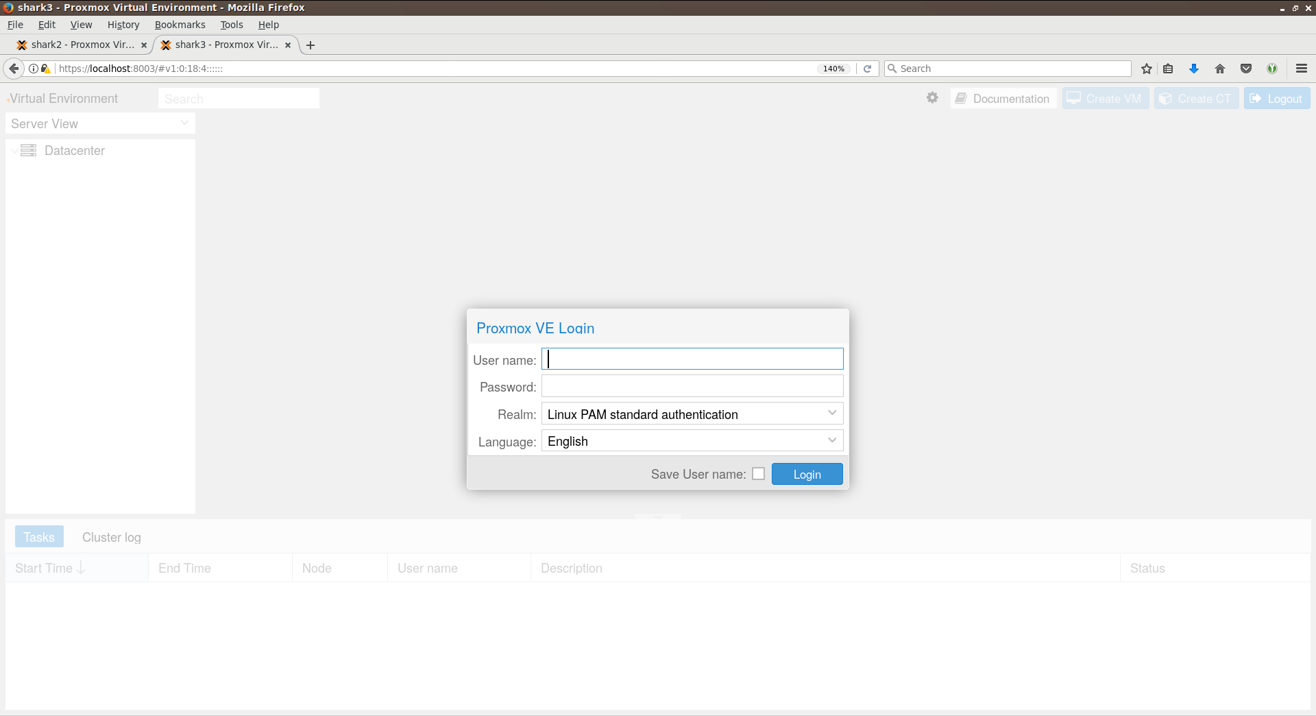Screen dimensions: 1316x716
Task: Click the Firefox Search box
Action: pyautogui.click(x=1008, y=69)
